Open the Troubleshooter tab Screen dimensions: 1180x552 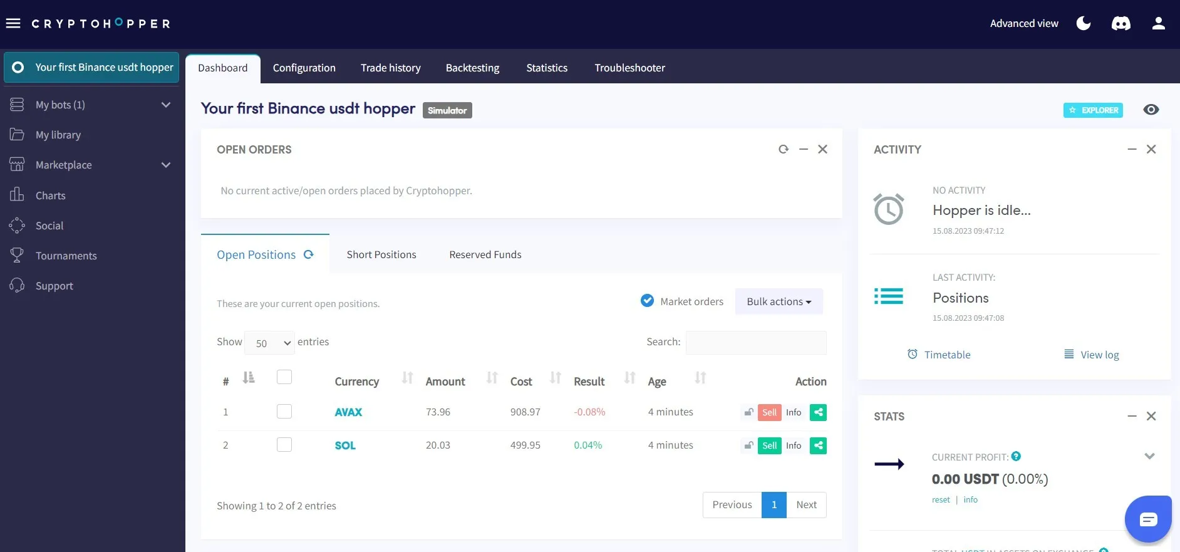pyautogui.click(x=630, y=68)
